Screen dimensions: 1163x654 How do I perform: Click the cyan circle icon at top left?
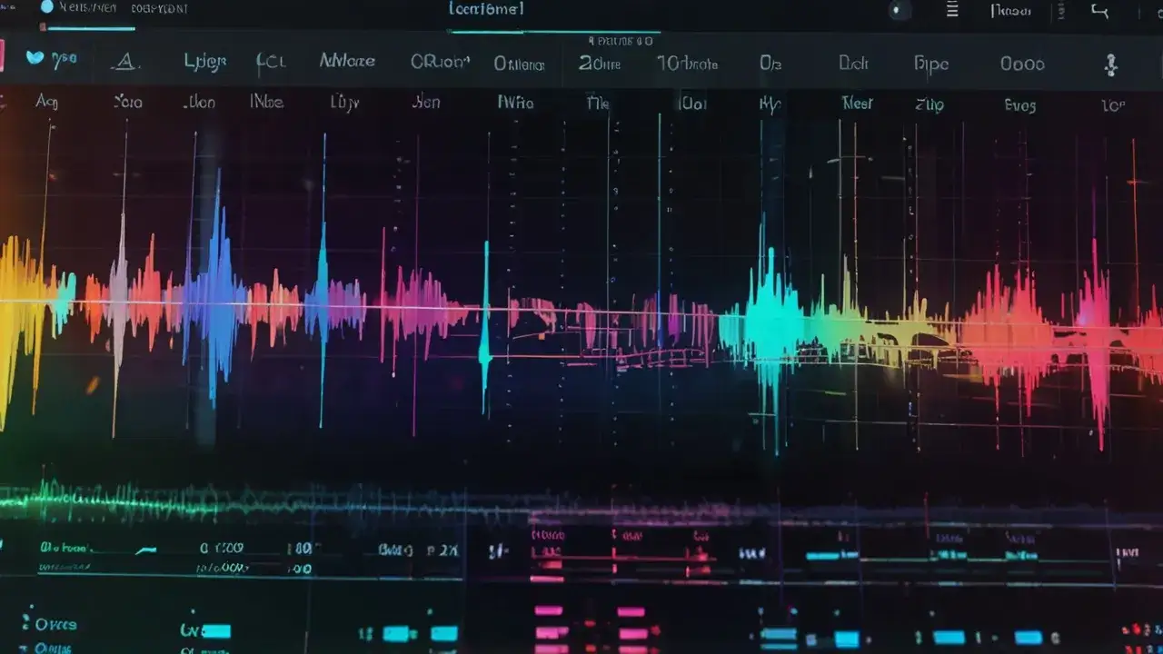point(46,7)
